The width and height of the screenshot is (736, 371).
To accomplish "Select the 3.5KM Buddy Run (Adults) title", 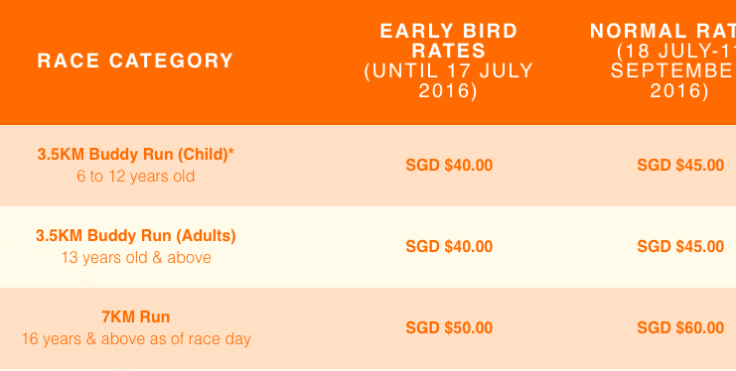I will click(x=136, y=235).
